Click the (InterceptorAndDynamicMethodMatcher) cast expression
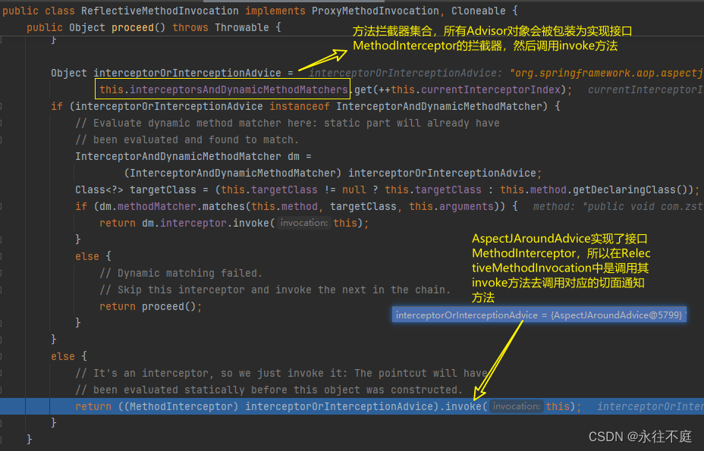The image size is (704, 451). pos(233,173)
